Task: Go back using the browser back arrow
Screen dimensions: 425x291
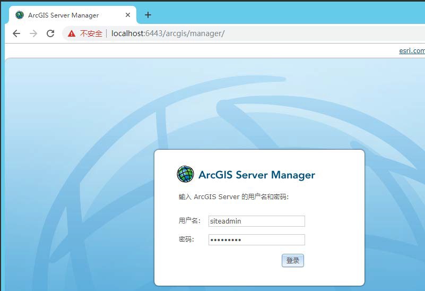Action: [x=16, y=33]
